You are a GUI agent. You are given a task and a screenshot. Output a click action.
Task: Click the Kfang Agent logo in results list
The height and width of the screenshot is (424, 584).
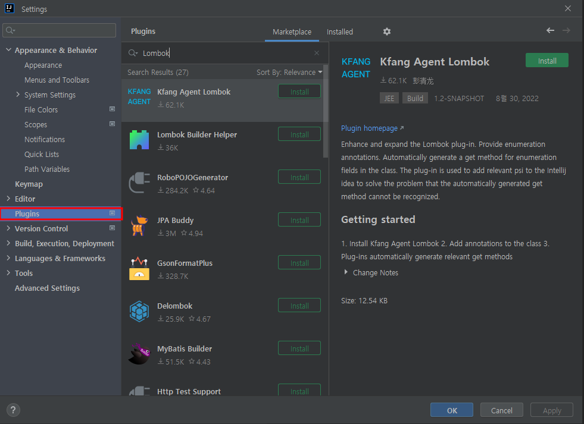pos(139,97)
